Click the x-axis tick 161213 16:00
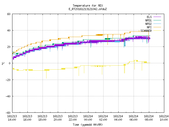The image size is (169, 127). 27,118
